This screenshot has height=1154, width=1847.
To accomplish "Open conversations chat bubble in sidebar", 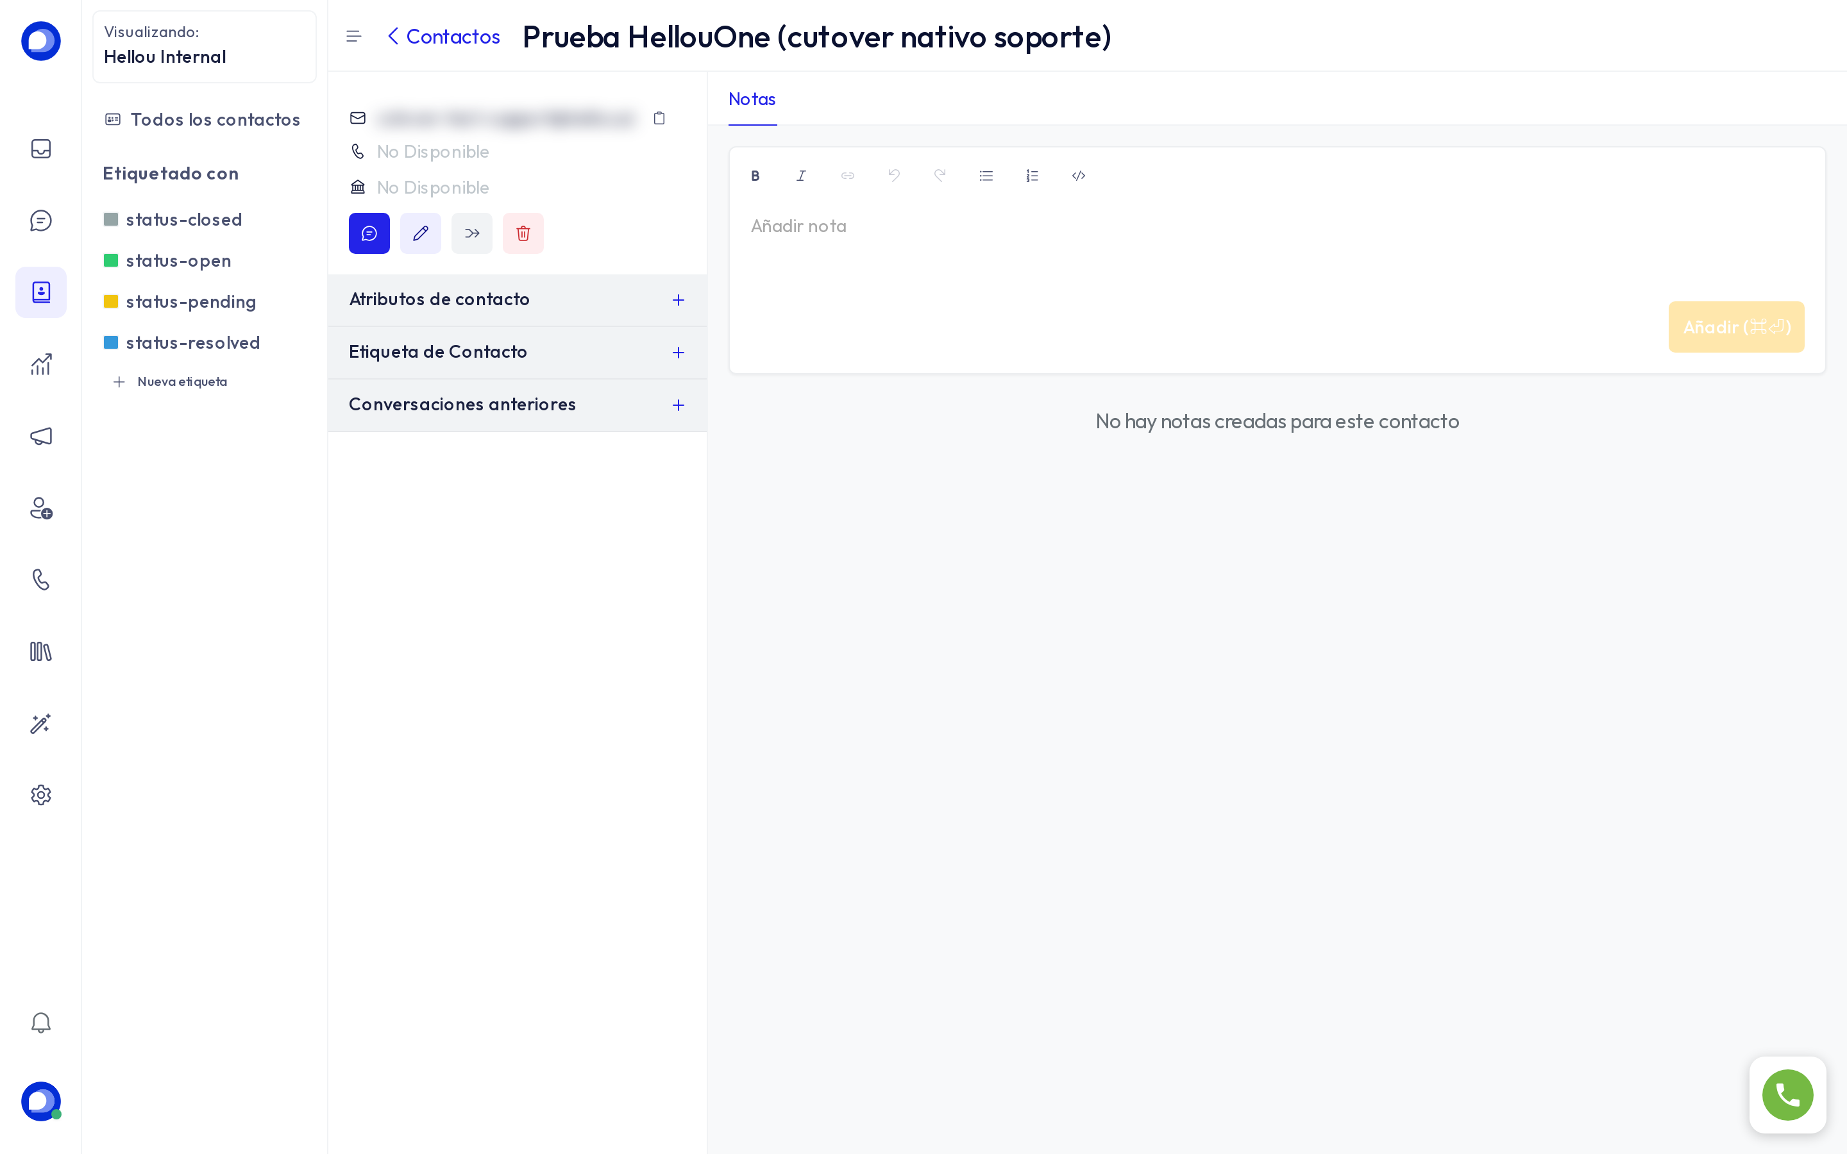I will [x=40, y=221].
